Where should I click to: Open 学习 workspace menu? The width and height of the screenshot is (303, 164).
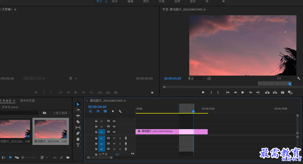tap(106, 1)
